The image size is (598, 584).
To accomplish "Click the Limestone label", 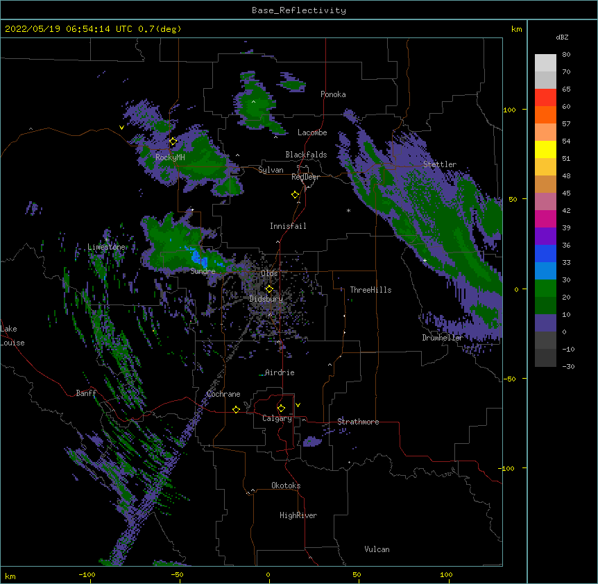I will pos(106,247).
